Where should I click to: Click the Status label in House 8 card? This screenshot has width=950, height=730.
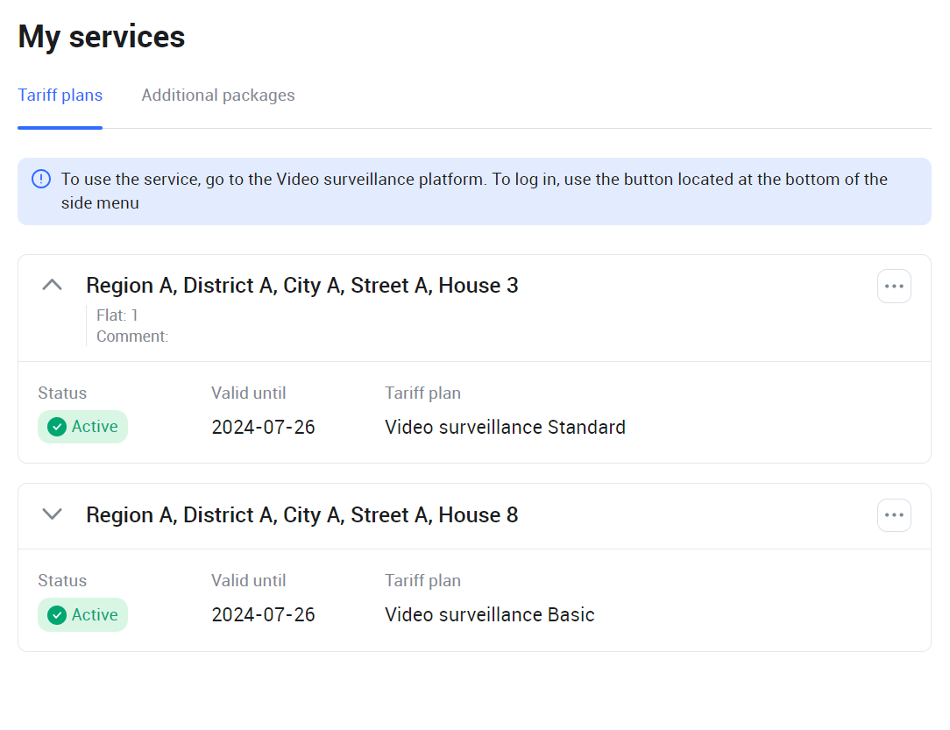62,580
